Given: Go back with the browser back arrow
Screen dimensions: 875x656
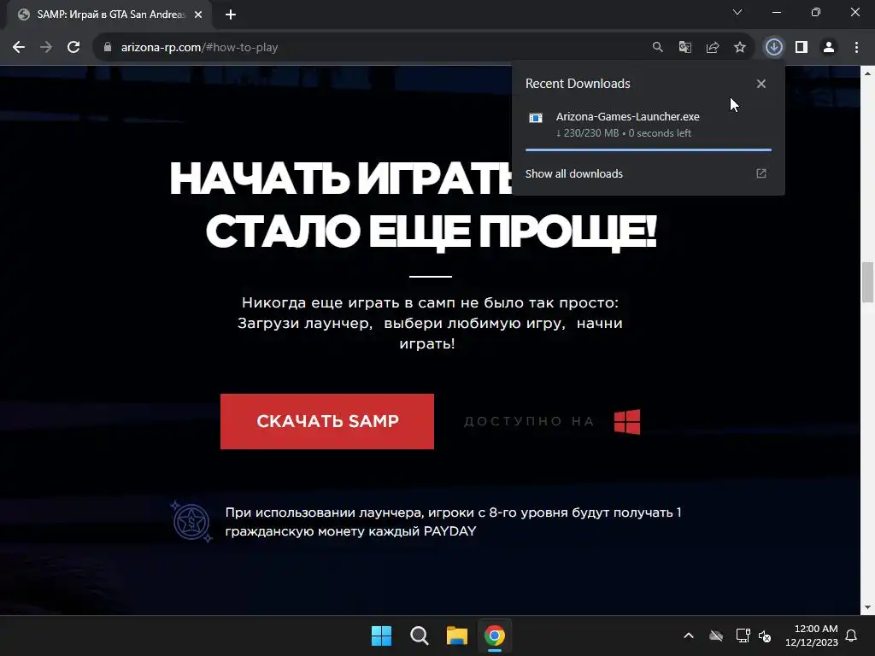Looking at the screenshot, I should (x=19, y=48).
